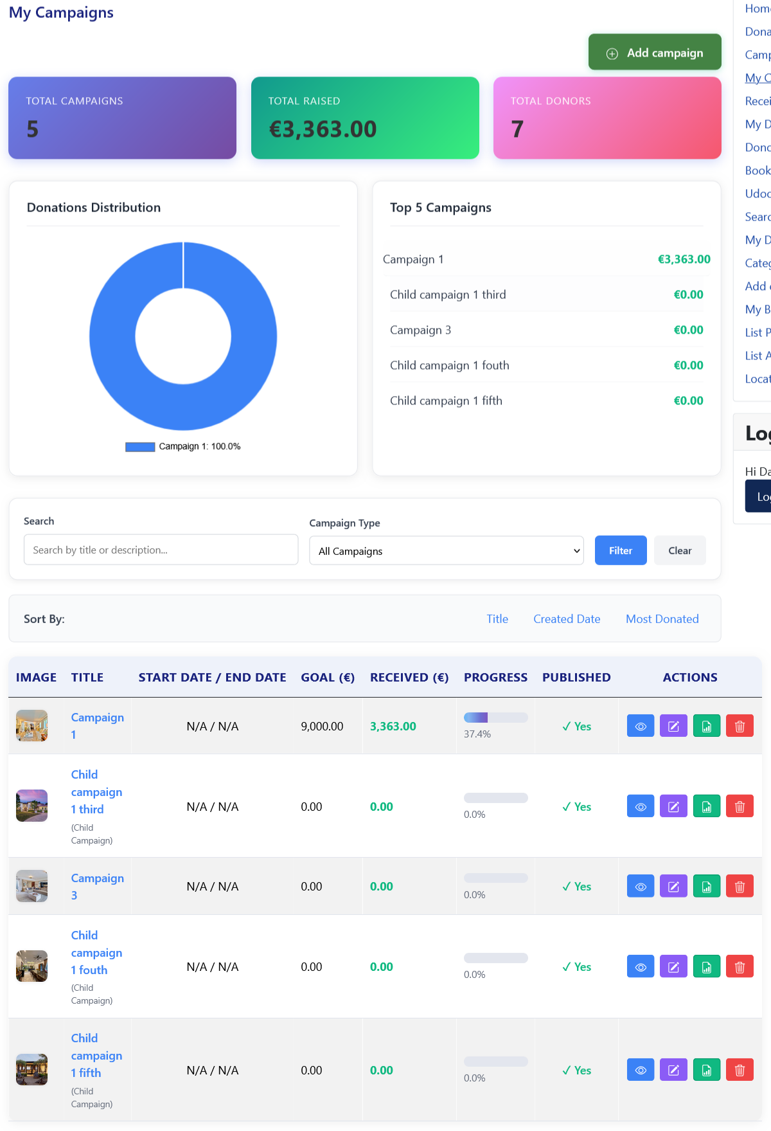The width and height of the screenshot is (771, 1131).
Task: Click the blue Filter button
Action: click(620, 550)
